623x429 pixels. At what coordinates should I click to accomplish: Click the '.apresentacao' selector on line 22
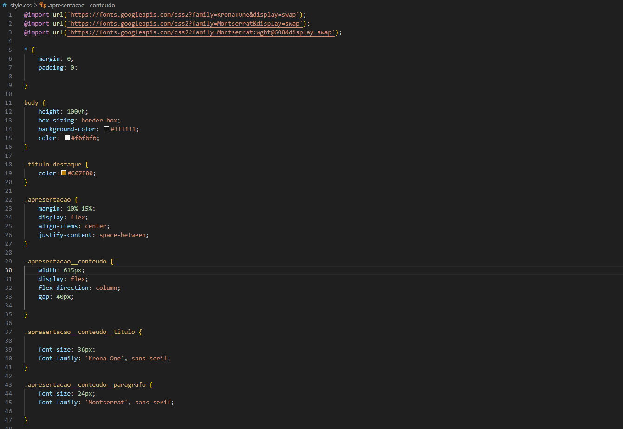(x=47, y=200)
